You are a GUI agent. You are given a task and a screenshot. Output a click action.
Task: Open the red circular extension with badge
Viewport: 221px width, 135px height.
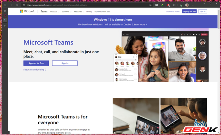pos(168,5)
